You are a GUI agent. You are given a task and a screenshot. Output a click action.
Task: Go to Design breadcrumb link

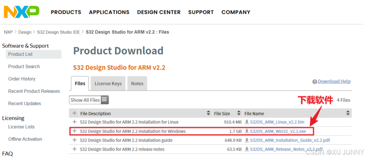(25, 32)
